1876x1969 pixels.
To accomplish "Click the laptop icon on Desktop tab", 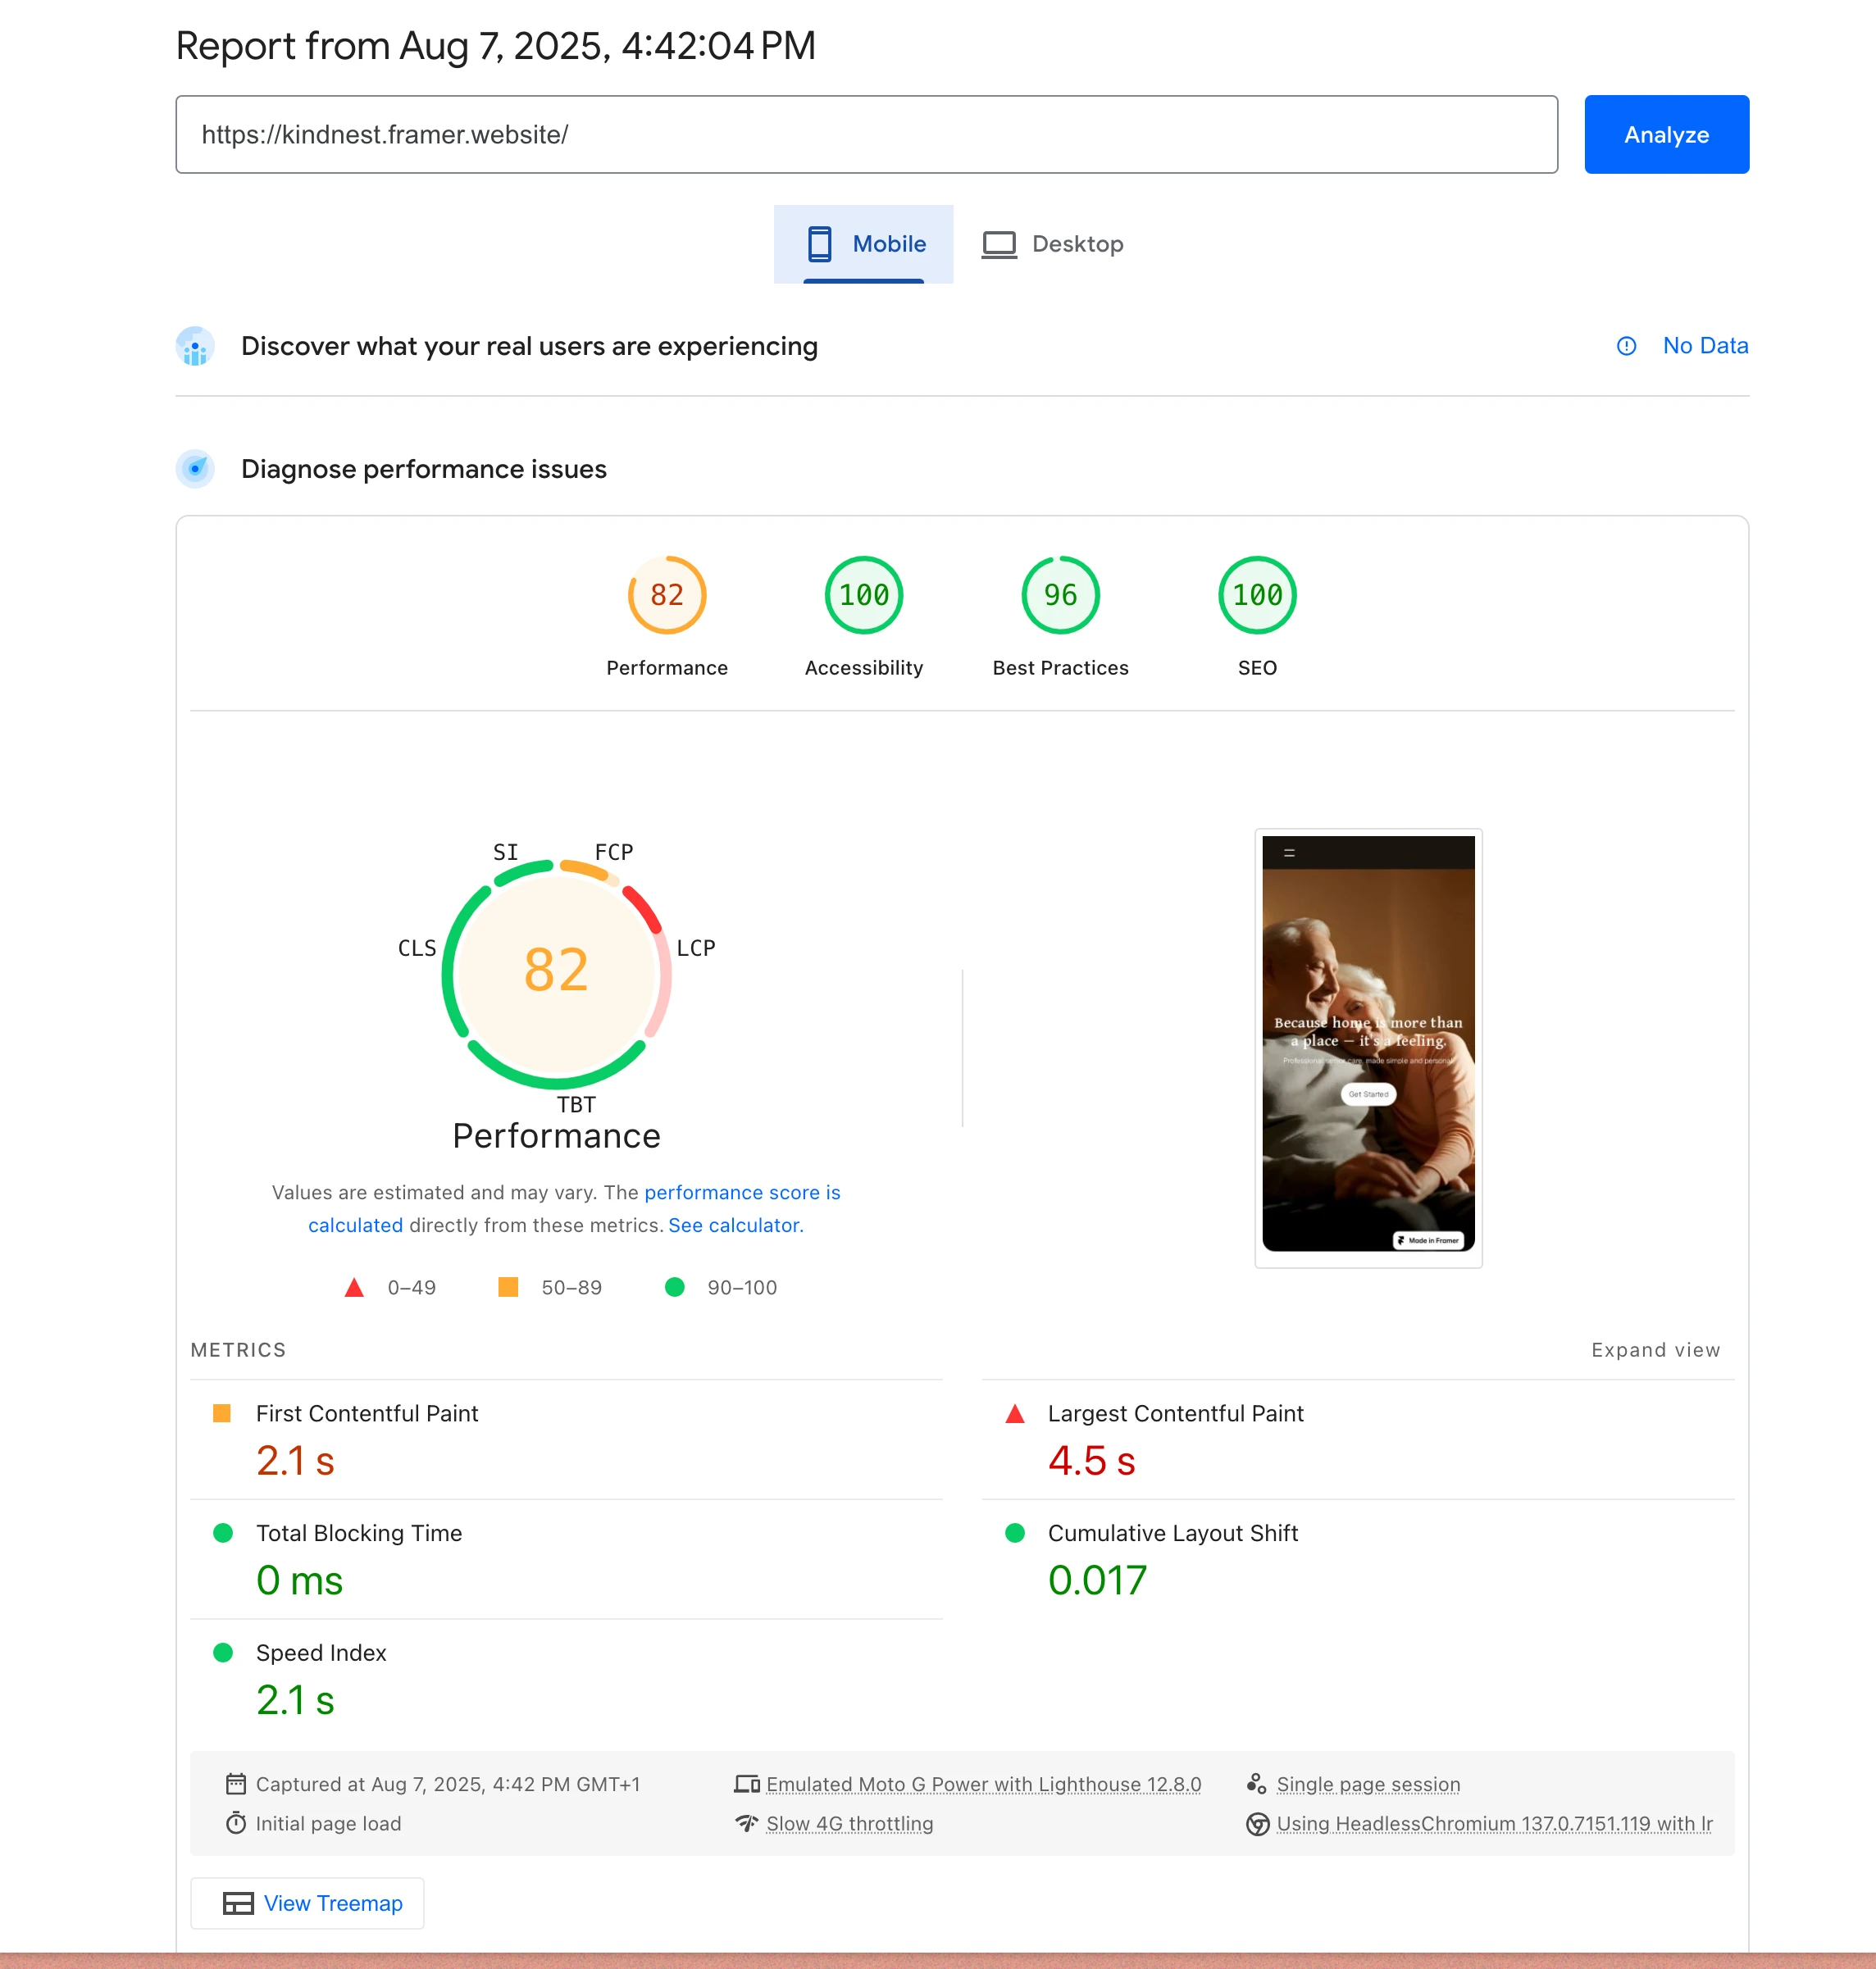I will (x=1000, y=243).
